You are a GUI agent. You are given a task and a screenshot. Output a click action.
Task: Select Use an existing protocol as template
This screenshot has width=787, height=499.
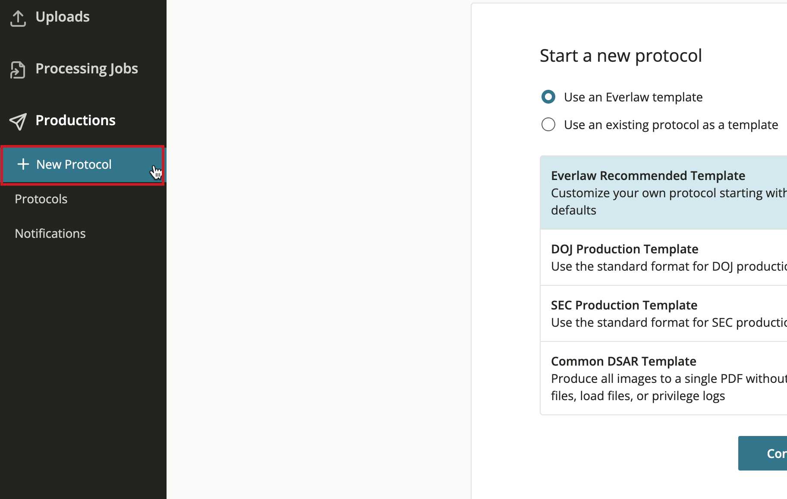(548, 125)
